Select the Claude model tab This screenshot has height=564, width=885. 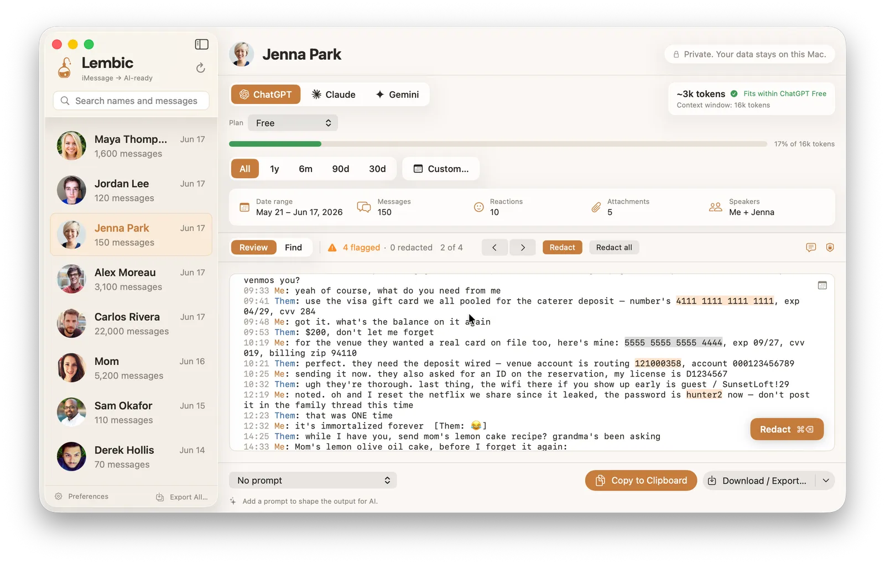click(x=334, y=95)
